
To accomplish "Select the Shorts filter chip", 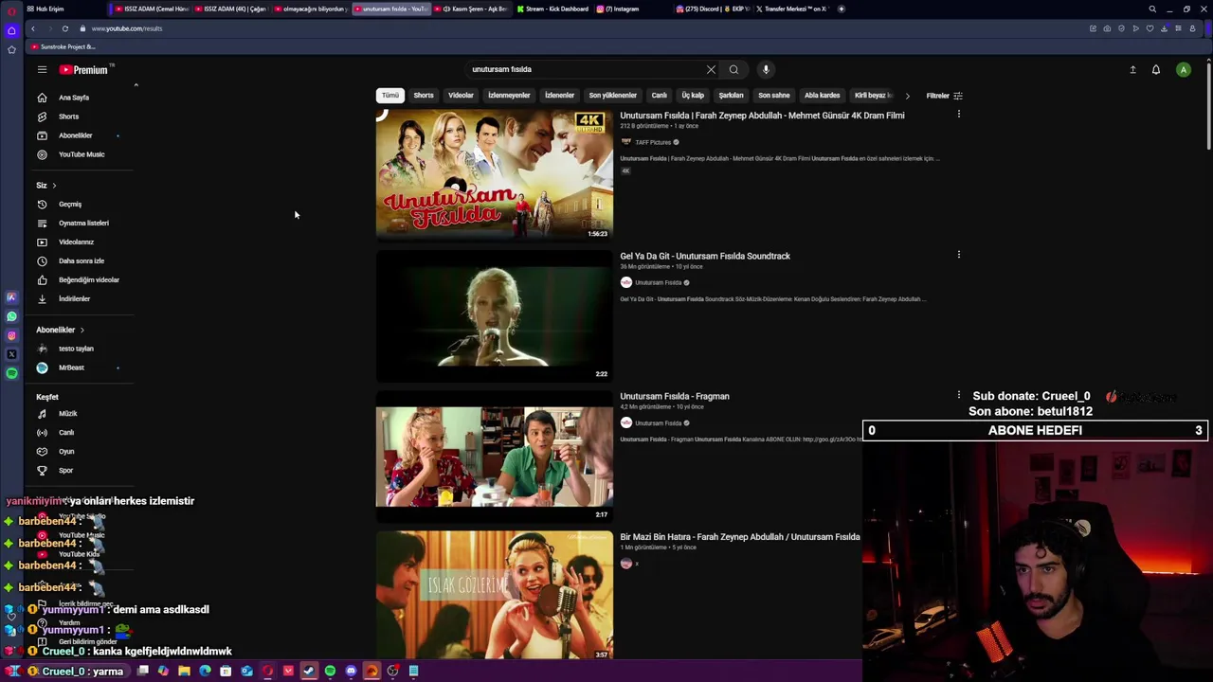I will click(x=424, y=96).
